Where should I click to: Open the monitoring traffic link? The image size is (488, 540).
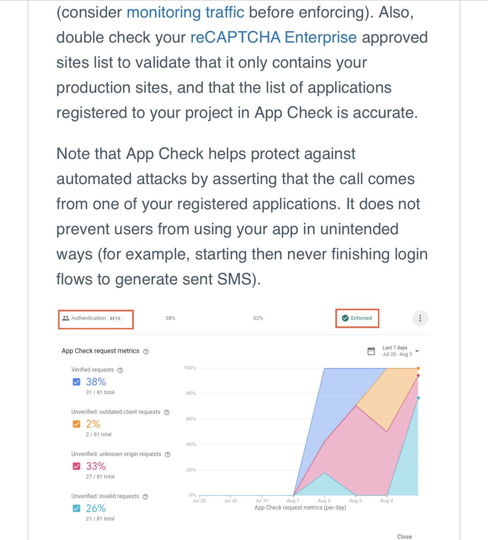tap(185, 12)
